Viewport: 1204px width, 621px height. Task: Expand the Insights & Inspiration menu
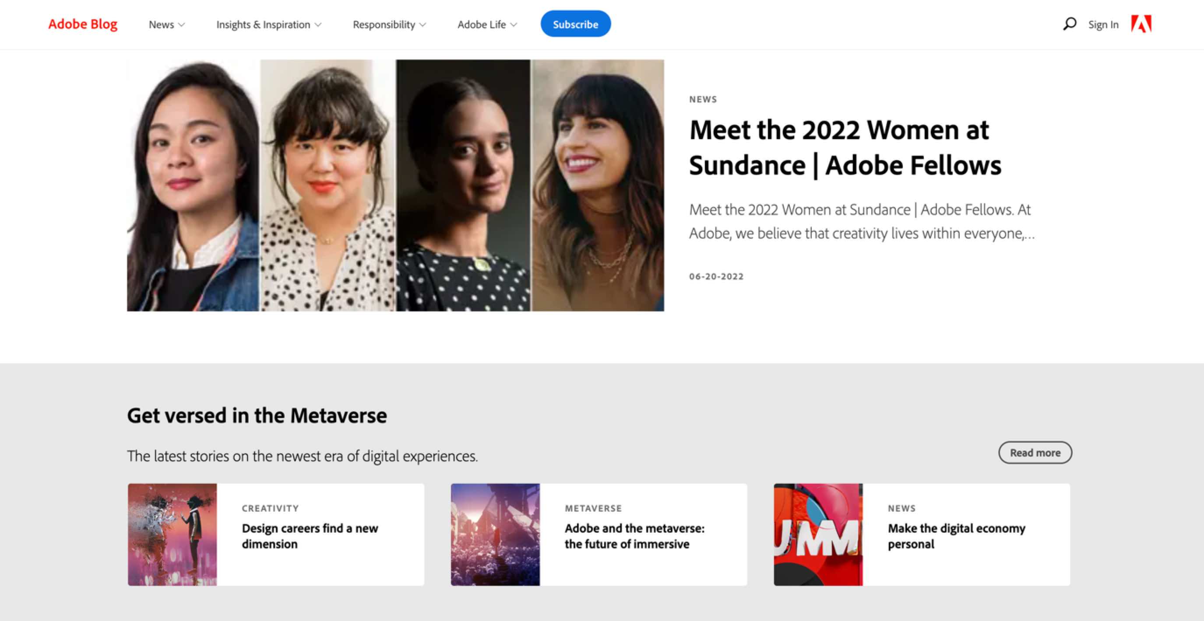point(268,25)
